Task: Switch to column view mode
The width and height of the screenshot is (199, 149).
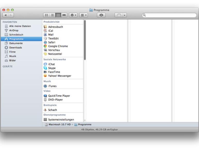Action: tap(58, 15)
